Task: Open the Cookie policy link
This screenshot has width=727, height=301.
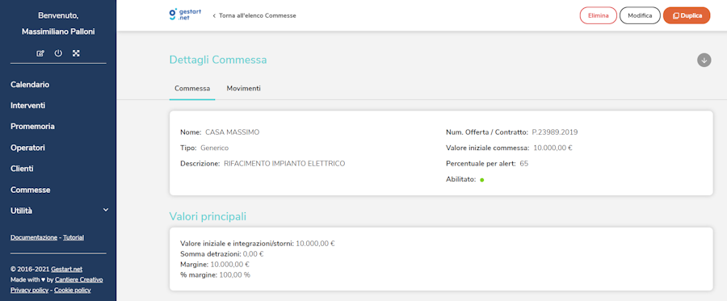Action: [x=73, y=291]
